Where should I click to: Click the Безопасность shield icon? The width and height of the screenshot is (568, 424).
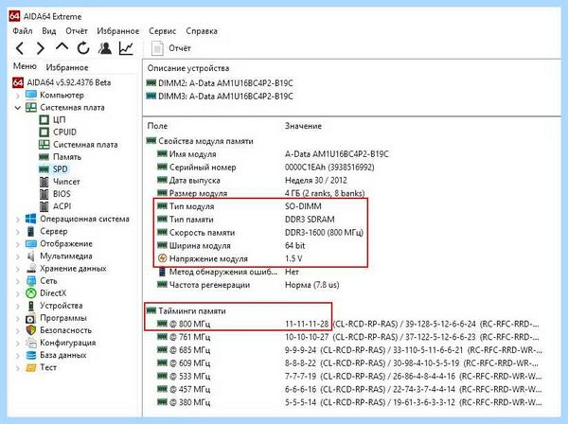click(x=31, y=330)
